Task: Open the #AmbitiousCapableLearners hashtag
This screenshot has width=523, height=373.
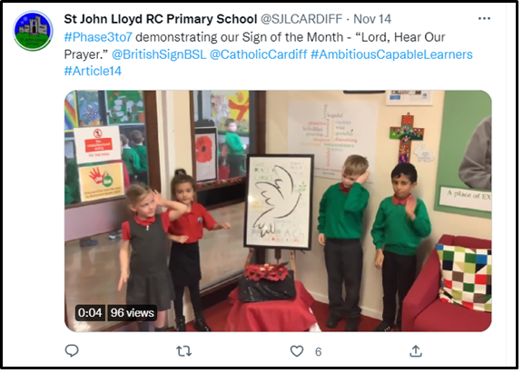Action: pos(391,54)
